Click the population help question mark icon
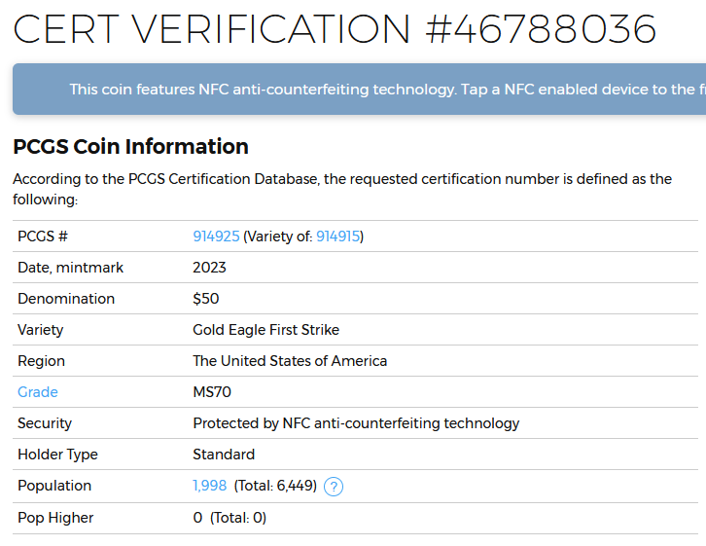The height and width of the screenshot is (546, 706). (334, 487)
